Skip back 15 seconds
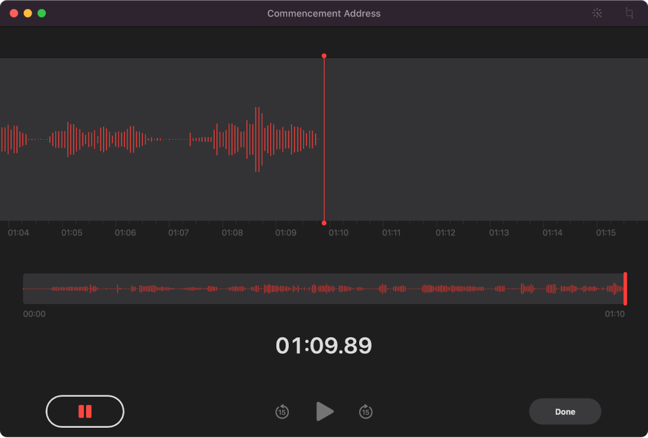This screenshot has height=438, width=648. tap(282, 411)
